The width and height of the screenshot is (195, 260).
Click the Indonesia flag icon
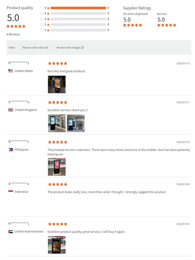click(x=11, y=192)
